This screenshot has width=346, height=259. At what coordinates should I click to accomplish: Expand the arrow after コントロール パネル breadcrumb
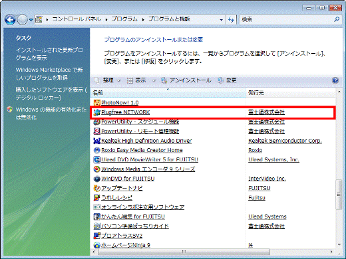click(106, 20)
